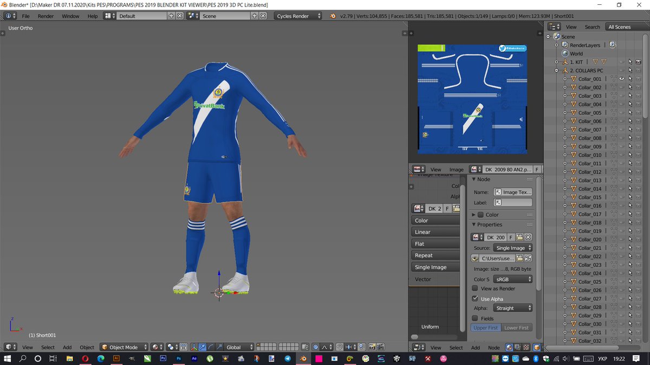Enable the View as Render checkbox
Viewport: 650px width, 365px height.
click(475, 289)
